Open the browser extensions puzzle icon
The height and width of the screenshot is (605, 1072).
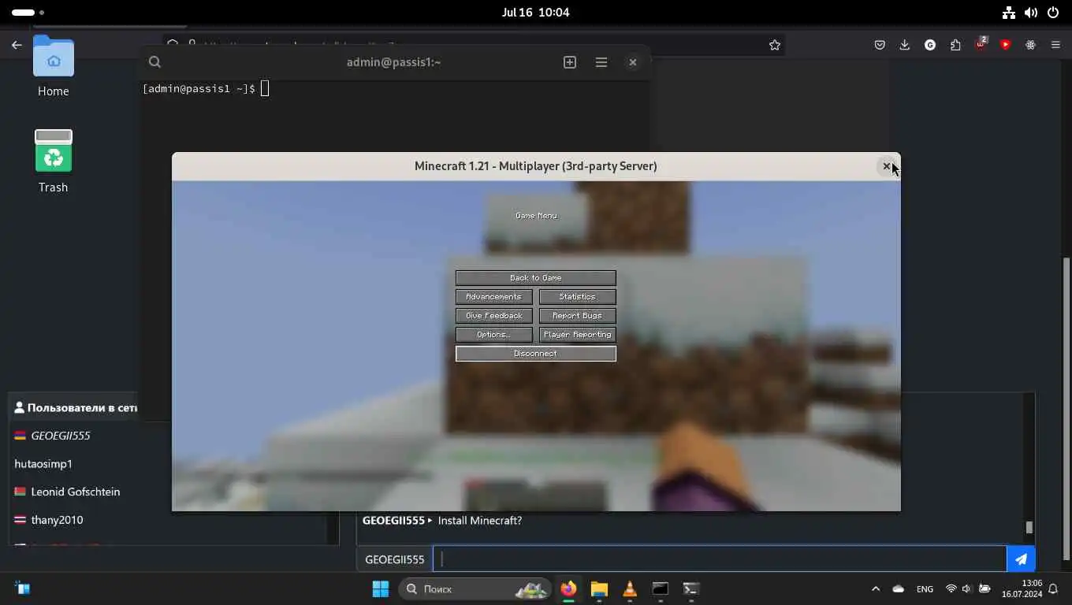point(955,45)
